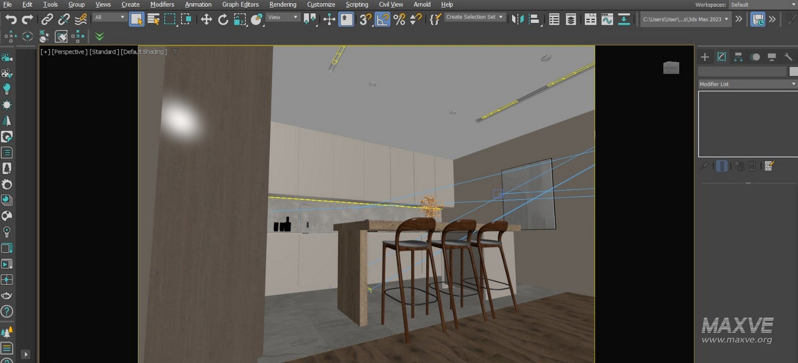Toggle the 3D Snaps button
The height and width of the screenshot is (363, 798).
click(365, 19)
